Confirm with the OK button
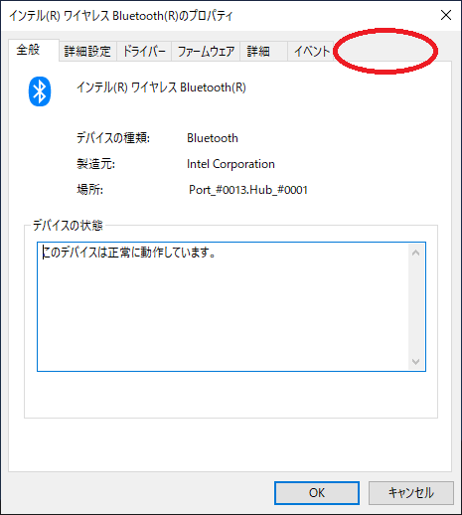The width and height of the screenshot is (462, 515). [317, 493]
